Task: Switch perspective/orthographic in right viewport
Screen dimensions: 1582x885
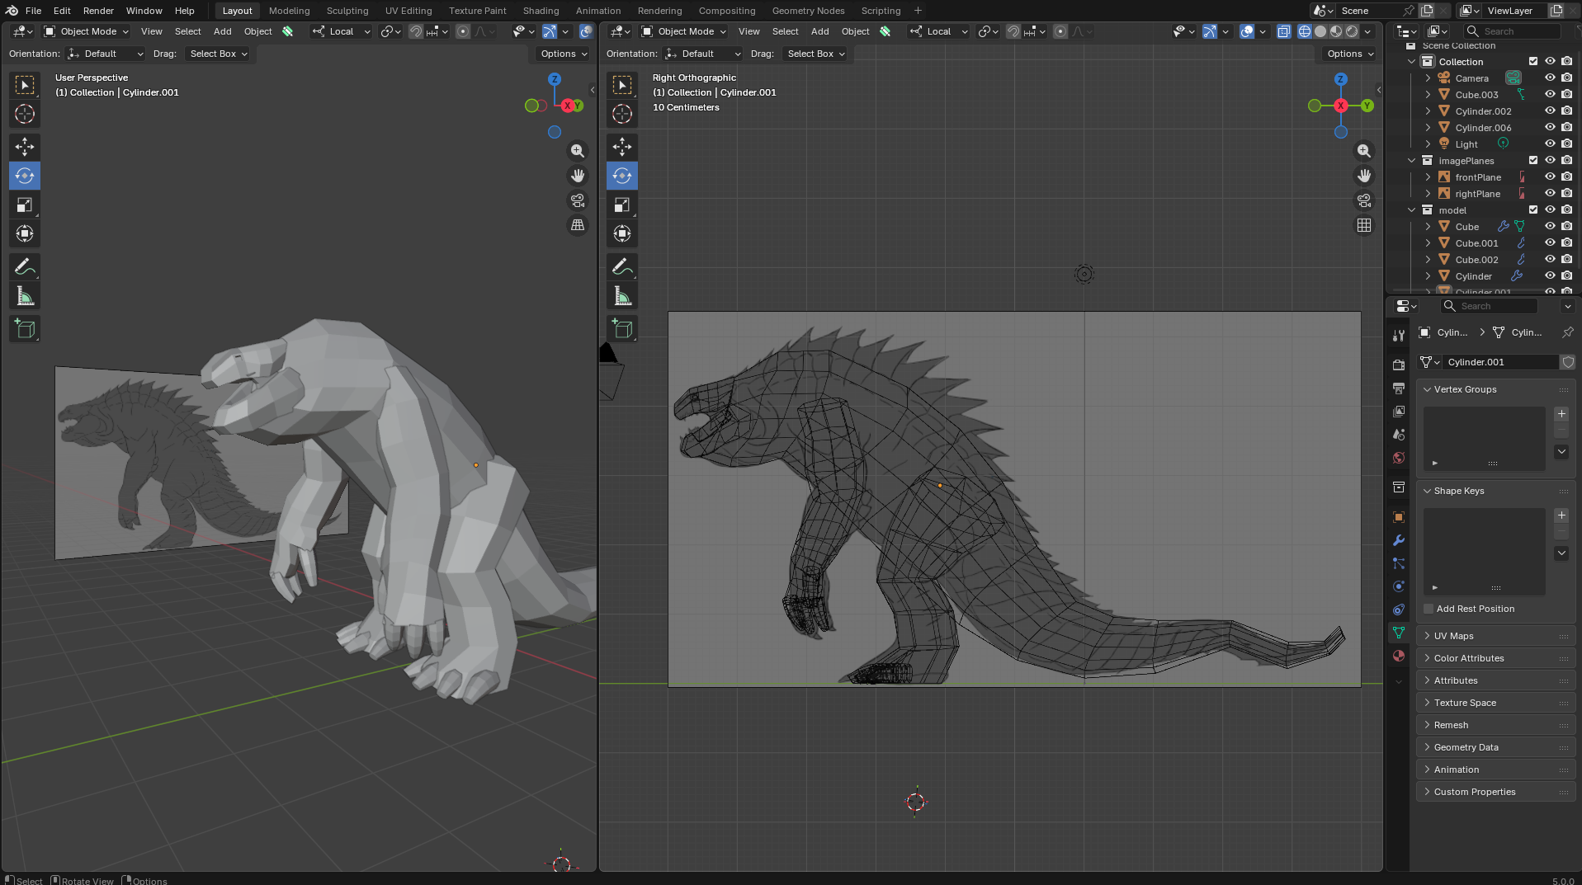Action: click(1364, 225)
